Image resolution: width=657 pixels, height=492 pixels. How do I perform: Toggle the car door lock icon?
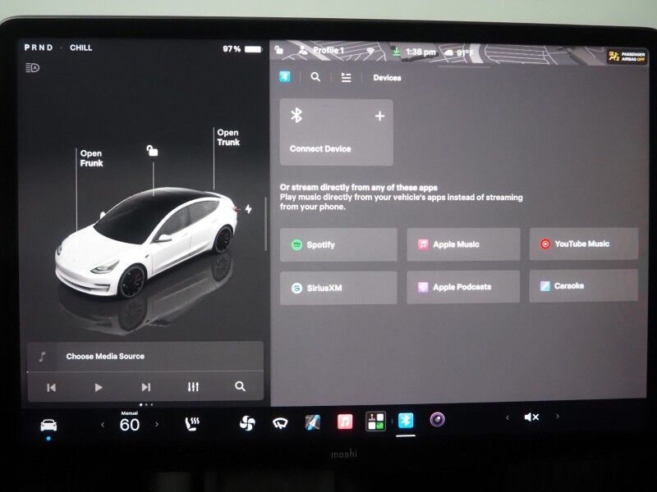click(152, 150)
